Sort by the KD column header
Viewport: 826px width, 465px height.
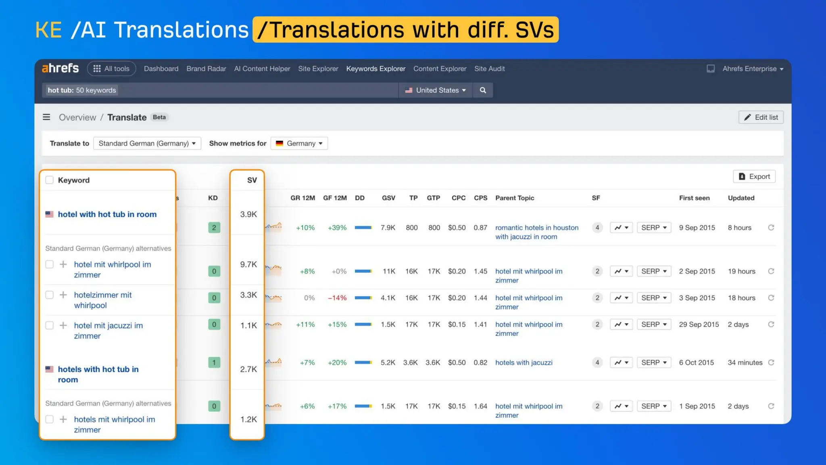click(x=213, y=198)
